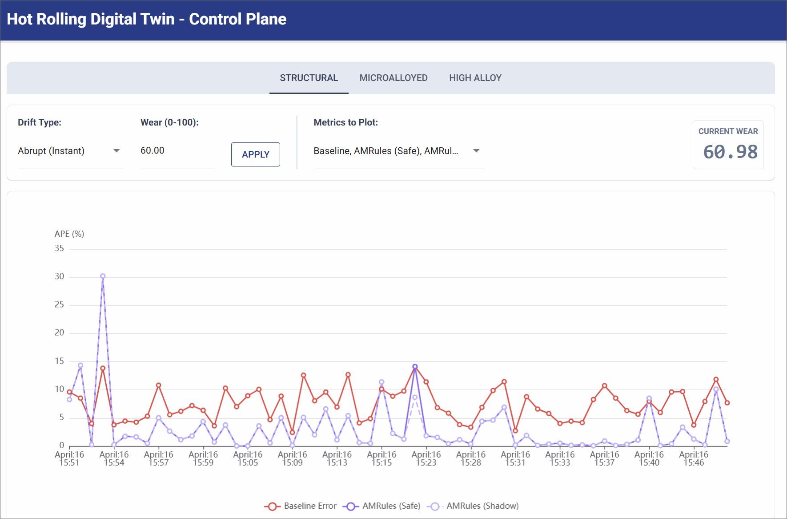Viewport: 787px width, 519px height.
Task: Click the first Baseline Error point at 15:51
Action: [69, 392]
